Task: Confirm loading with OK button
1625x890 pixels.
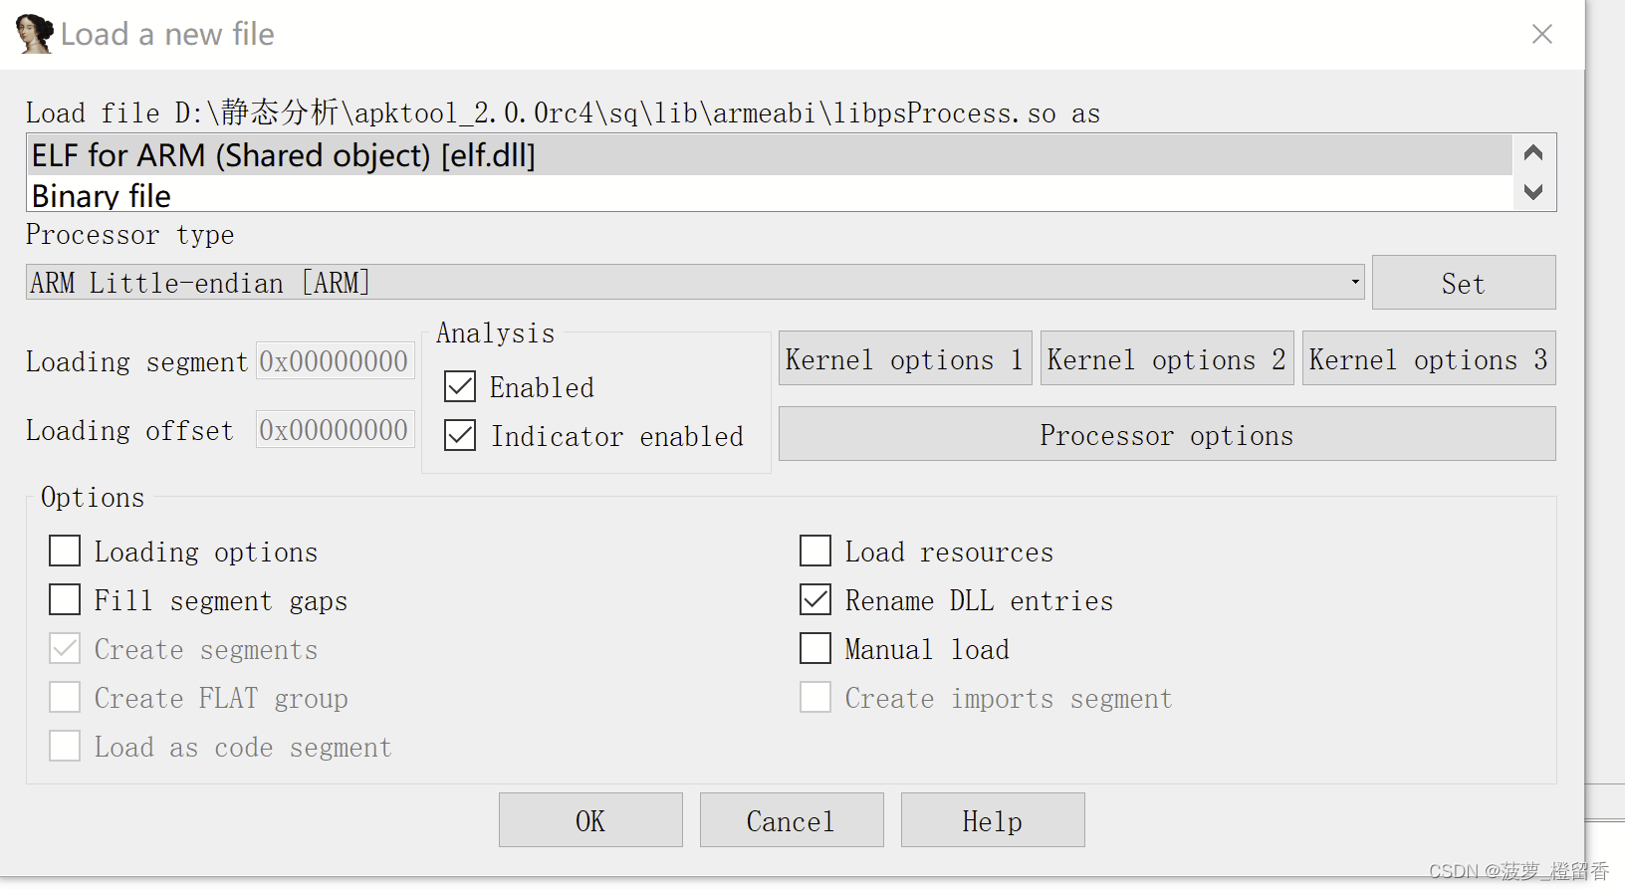Action: click(590, 820)
